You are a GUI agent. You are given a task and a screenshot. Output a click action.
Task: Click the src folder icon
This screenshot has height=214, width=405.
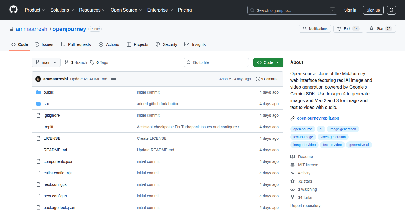tap(39, 104)
